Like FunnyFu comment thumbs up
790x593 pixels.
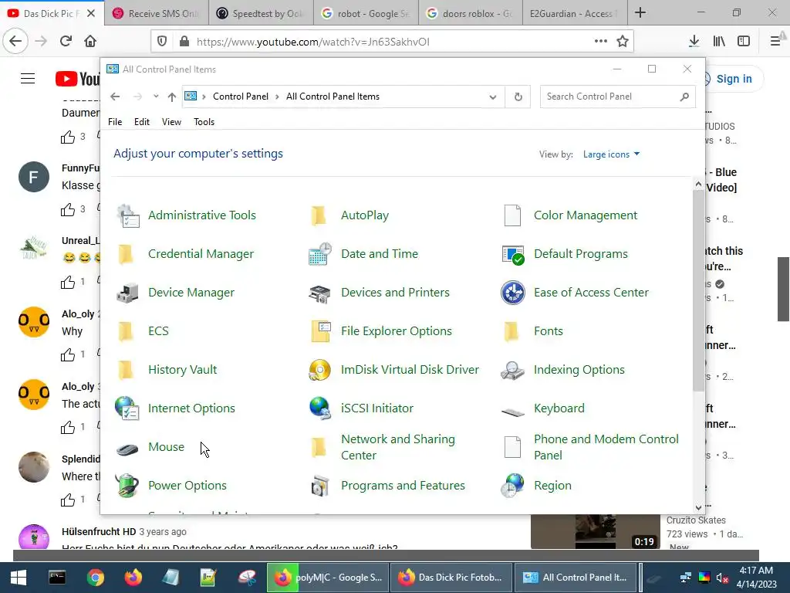pyautogui.click(x=68, y=209)
